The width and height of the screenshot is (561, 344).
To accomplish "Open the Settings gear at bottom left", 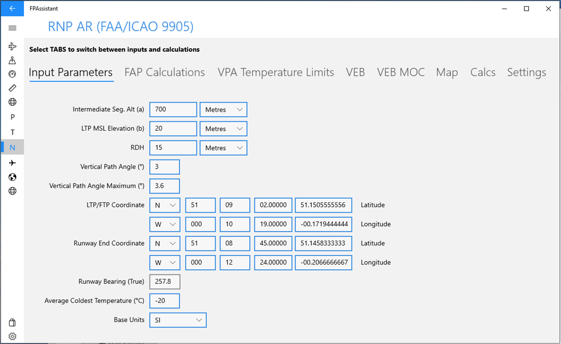I will click(x=12, y=336).
